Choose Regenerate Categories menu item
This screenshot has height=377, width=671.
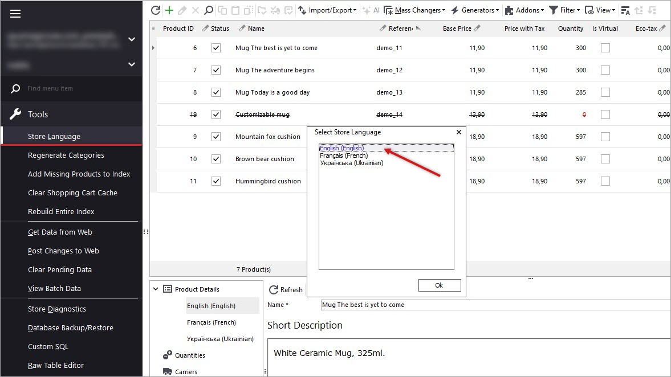[x=66, y=155]
